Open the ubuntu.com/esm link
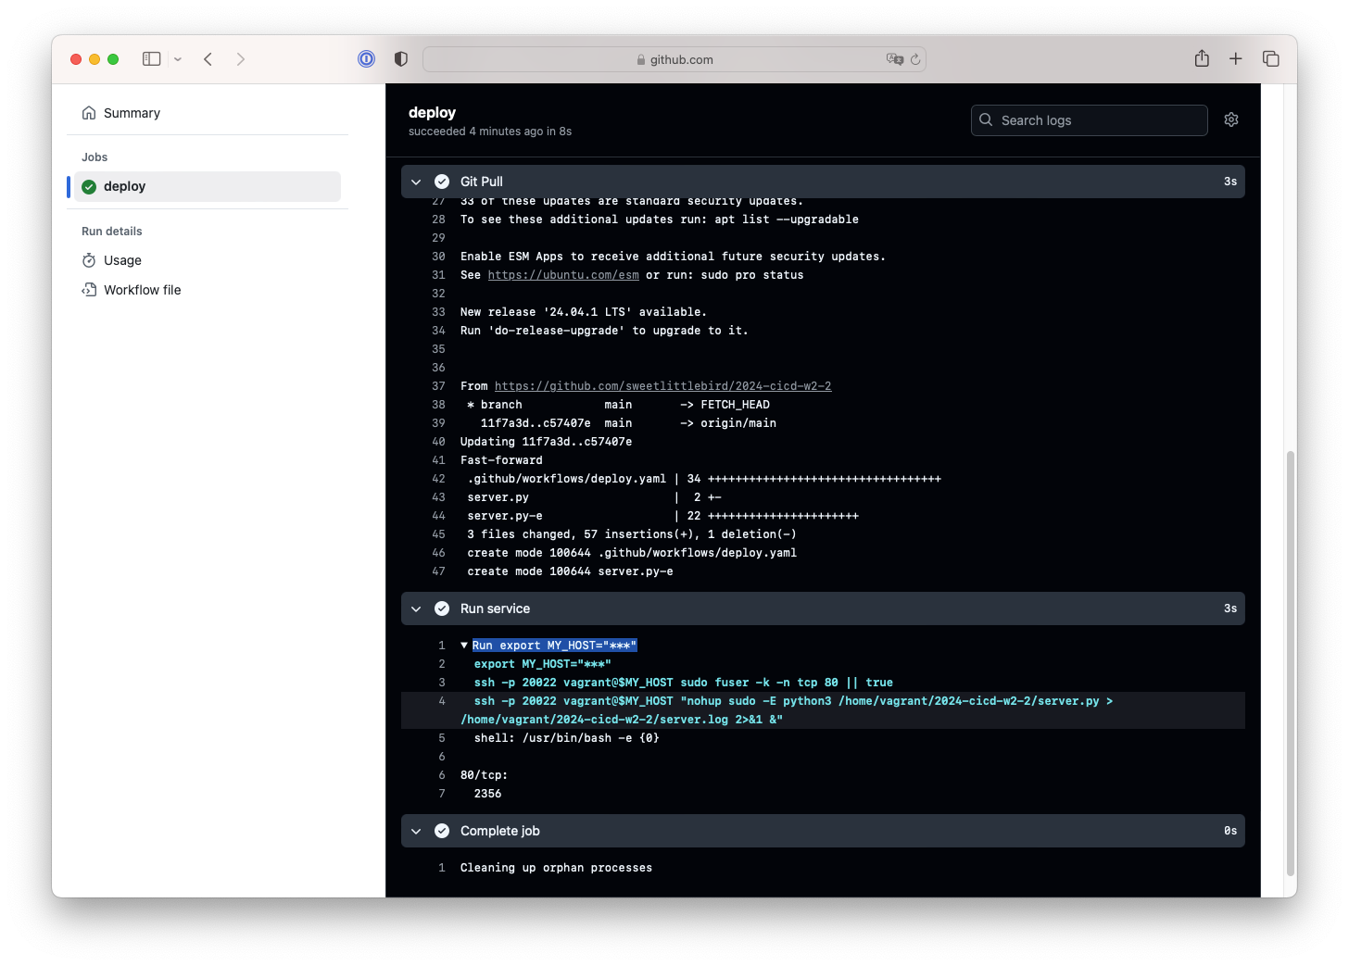The width and height of the screenshot is (1349, 966). pyautogui.click(x=563, y=275)
